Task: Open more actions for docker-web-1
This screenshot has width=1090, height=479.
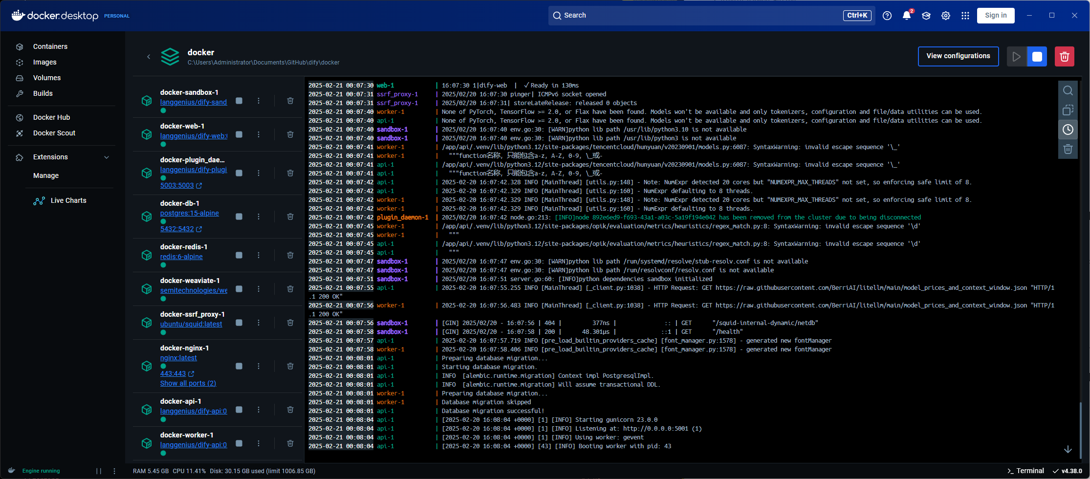Action: [x=259, y=134]
